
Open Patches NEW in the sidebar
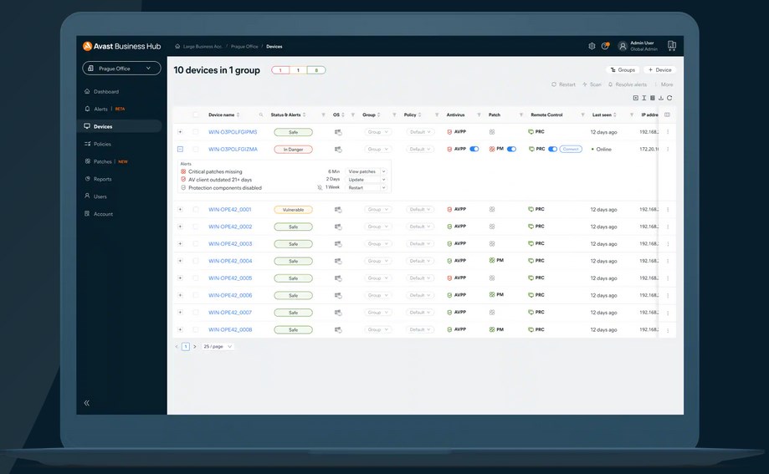click(x=106, y=161)
